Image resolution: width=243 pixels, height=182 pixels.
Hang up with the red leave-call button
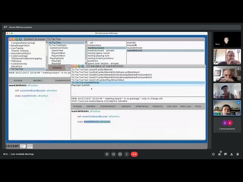134,154
